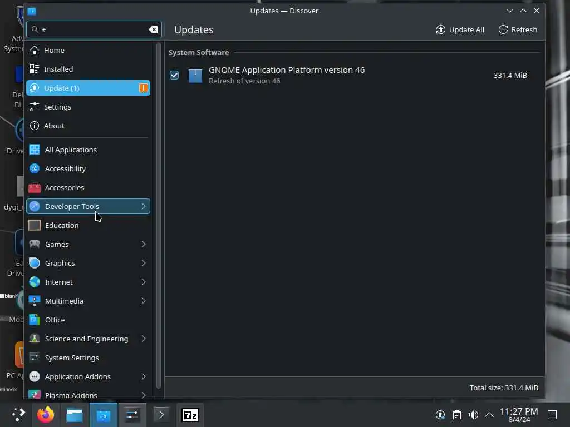Click the Total size: 331.4 MiB label

pyautogui.click(x=503, y=388)
